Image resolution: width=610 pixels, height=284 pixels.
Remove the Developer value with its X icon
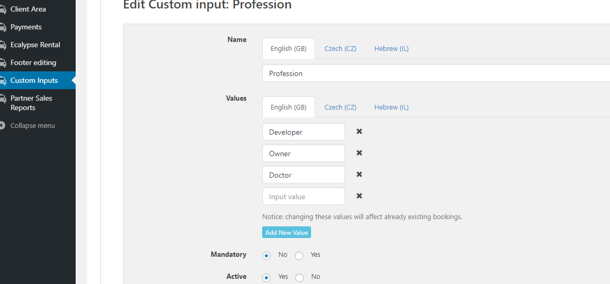click(x=359, y=132)
